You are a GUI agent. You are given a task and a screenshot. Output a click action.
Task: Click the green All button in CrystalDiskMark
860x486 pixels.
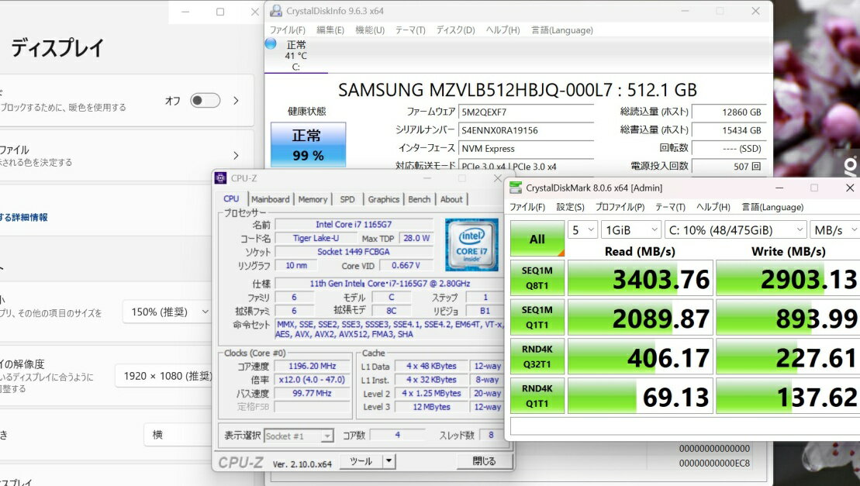point(537,239)
